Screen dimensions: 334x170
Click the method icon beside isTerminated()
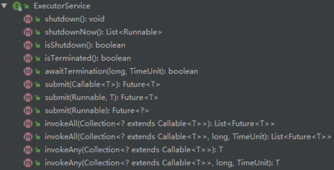[28, 58]
